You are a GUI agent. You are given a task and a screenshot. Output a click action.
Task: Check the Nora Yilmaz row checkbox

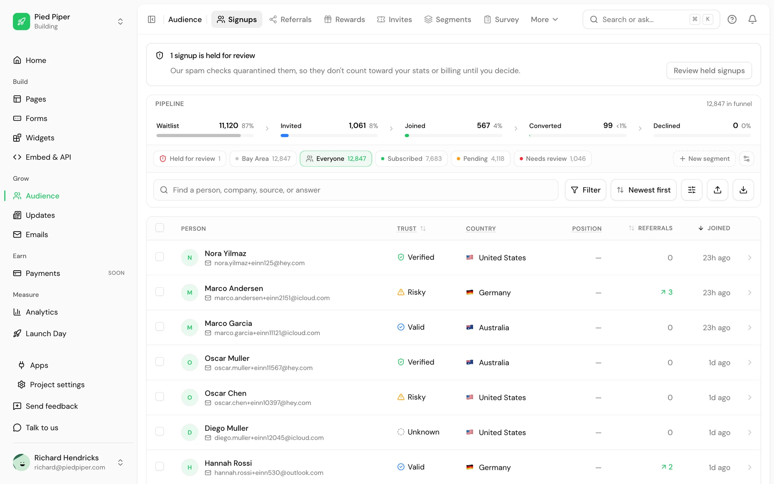160,257
